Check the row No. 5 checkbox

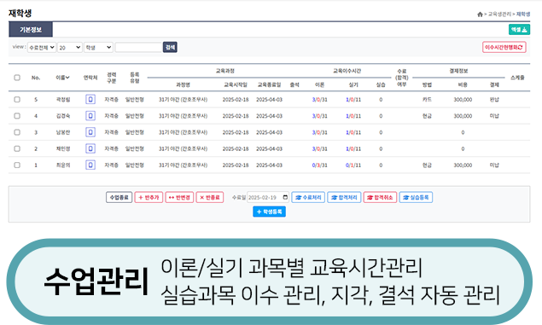pyautogui.click(x=17, y=100)
